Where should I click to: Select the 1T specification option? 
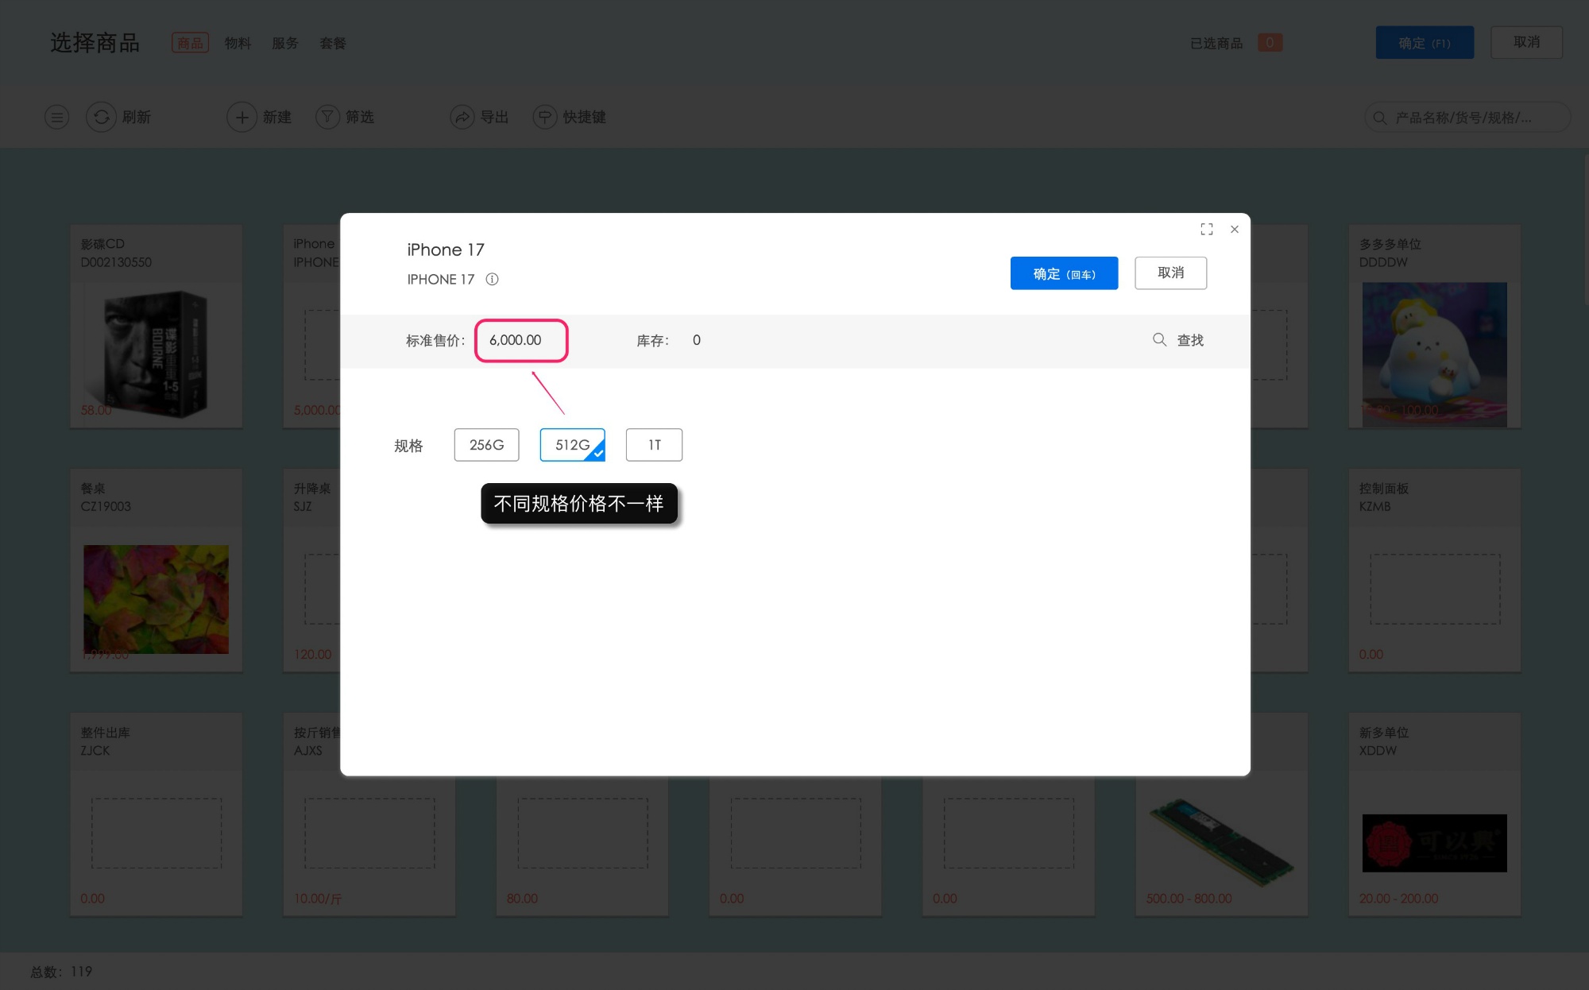pos(654,444)
